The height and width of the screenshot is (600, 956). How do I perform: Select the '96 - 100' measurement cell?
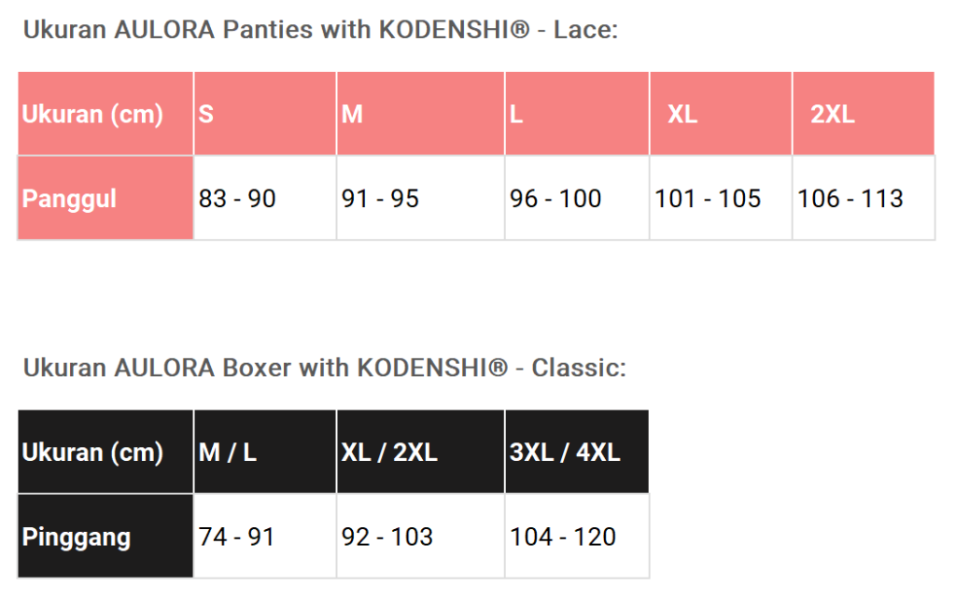click(x=577, y=198)
